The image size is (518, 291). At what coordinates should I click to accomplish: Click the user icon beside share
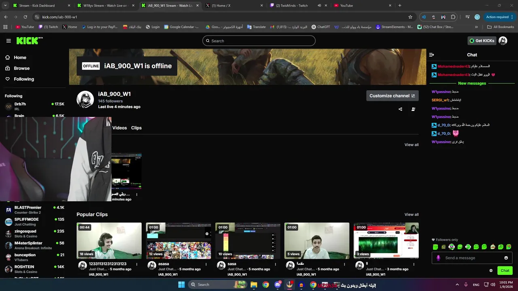tap(413, 109)
